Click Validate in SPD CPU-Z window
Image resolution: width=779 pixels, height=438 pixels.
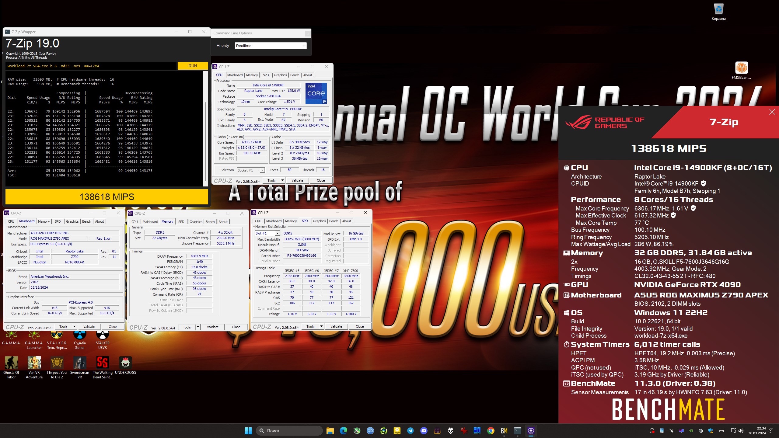(336, 326)
